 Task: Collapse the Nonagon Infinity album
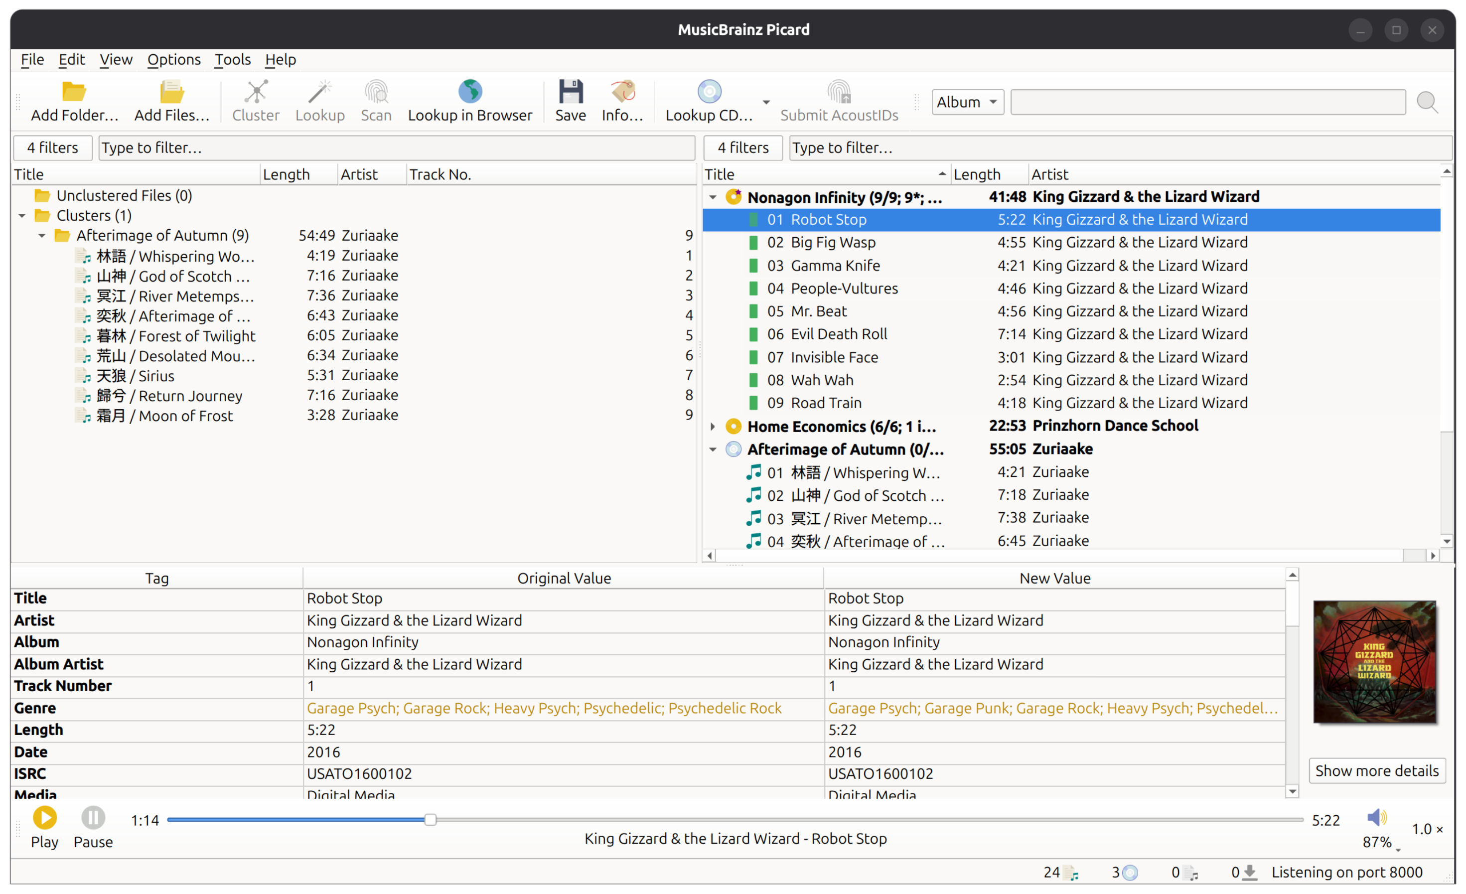[x=713, y=197]
